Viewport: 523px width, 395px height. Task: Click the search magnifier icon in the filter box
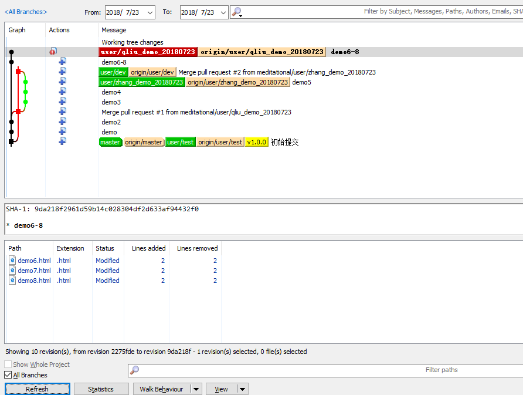pos(236,12)
